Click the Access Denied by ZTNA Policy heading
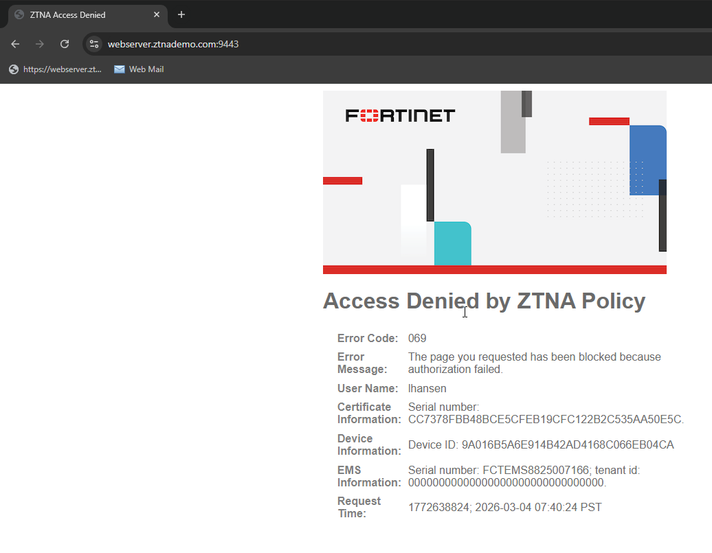Viewport: 712px width, 553px height. tap(484, 301)
